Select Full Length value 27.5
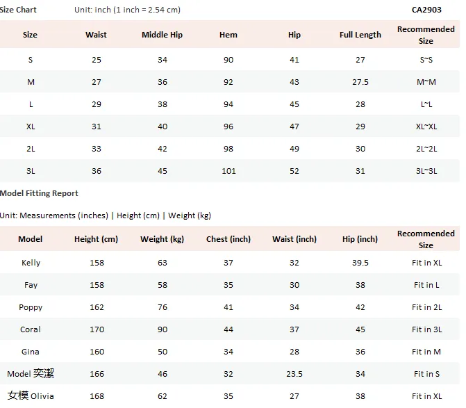Image resolution: width=466 pixels, height=408 pixels. (x=360, y=82)
